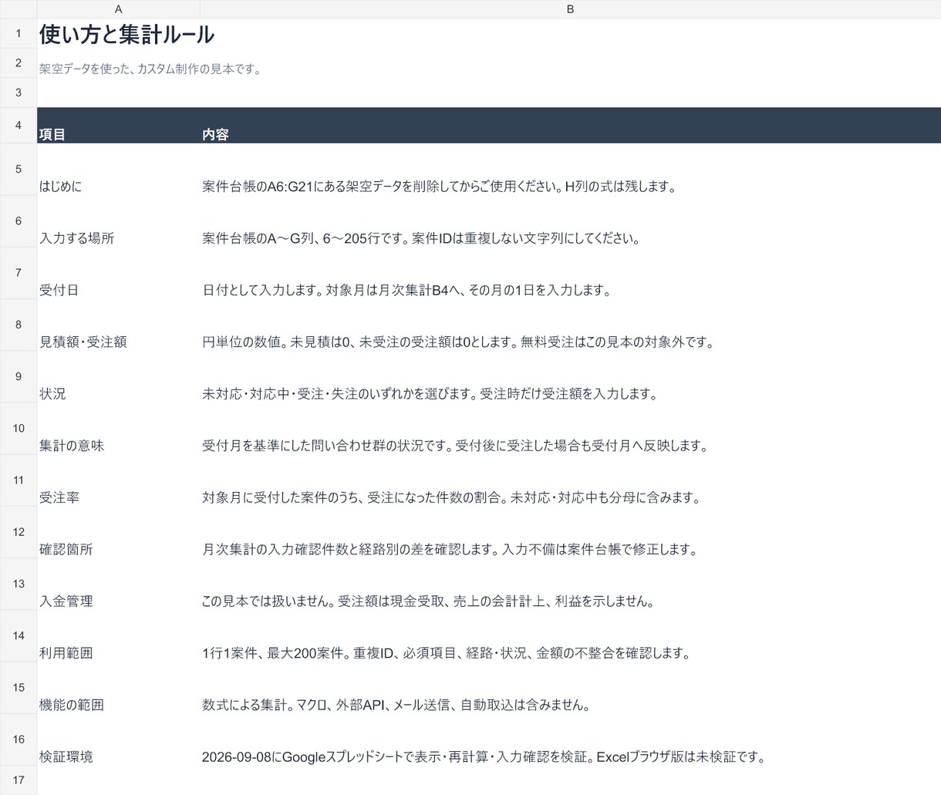Image resolution: width=941 pixels, height=795 pixels.
Task: Select the 集計の意味 cell
Action: [x=118, y=429]
